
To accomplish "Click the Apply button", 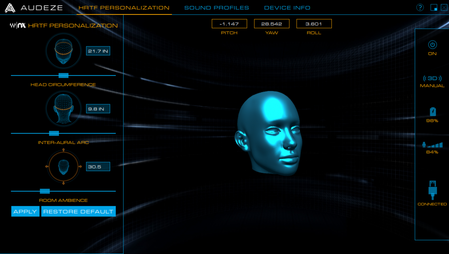I will point(25,212).
